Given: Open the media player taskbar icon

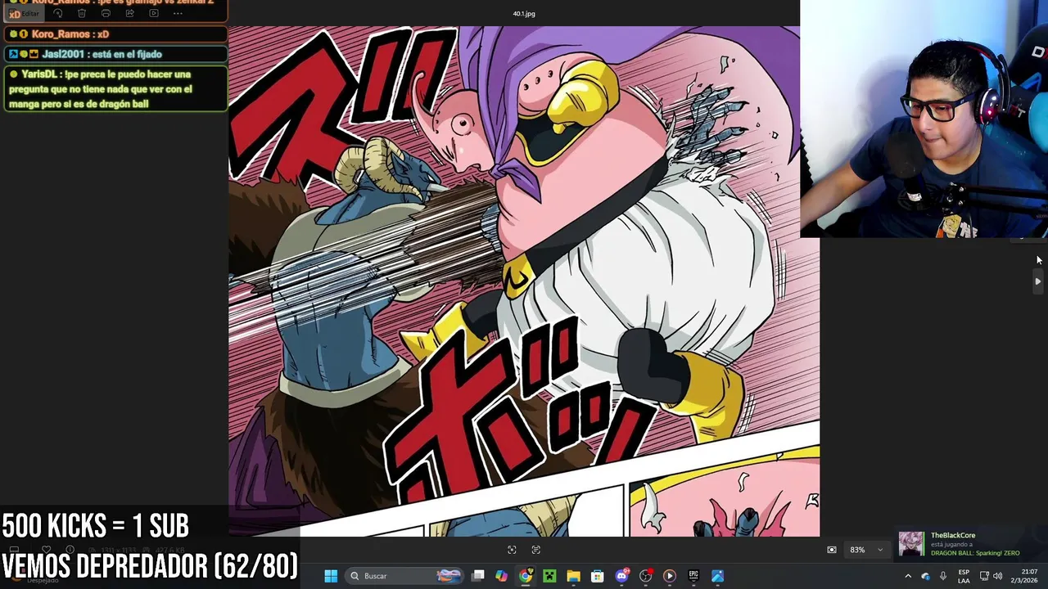Looking at the screenshot, I should 669,576.
